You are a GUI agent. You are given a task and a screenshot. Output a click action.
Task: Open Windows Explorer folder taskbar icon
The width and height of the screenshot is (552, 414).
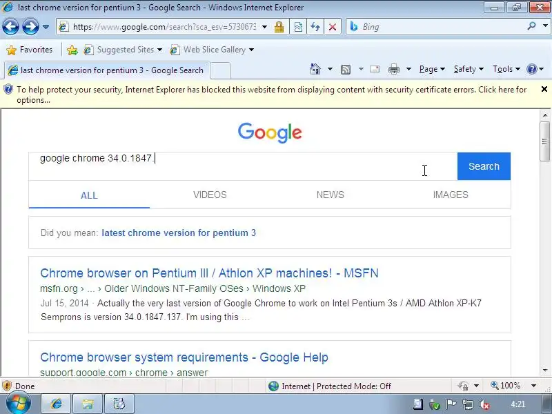point(88,404)
